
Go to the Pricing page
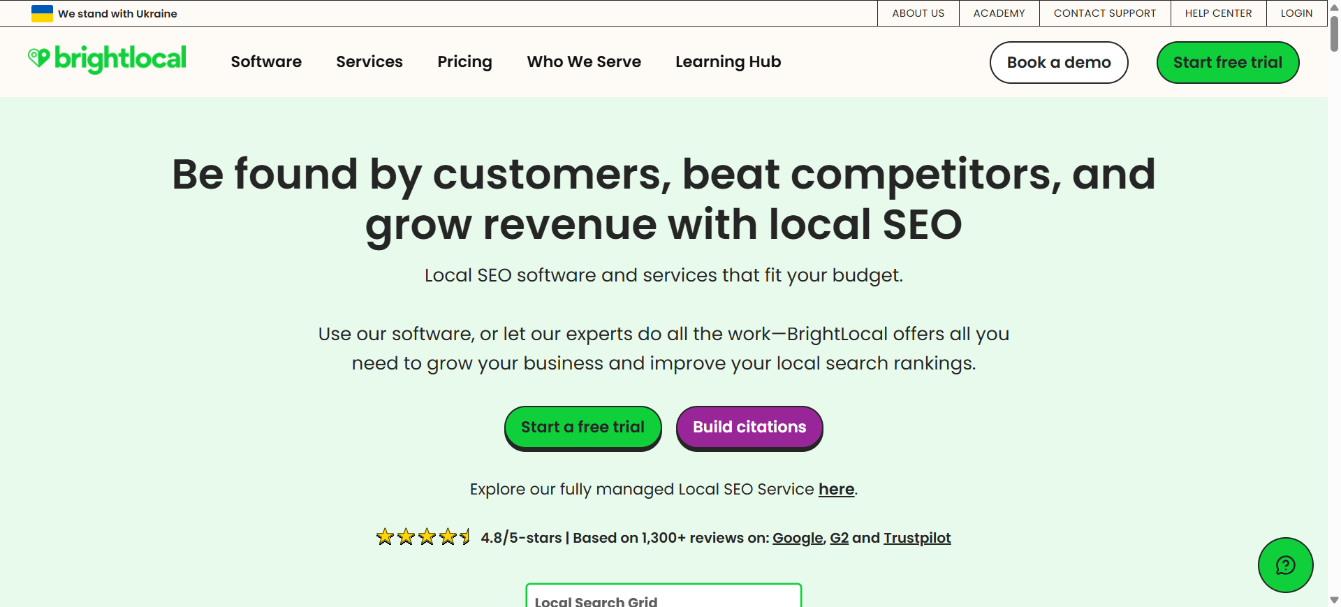(x=464, y=62)
